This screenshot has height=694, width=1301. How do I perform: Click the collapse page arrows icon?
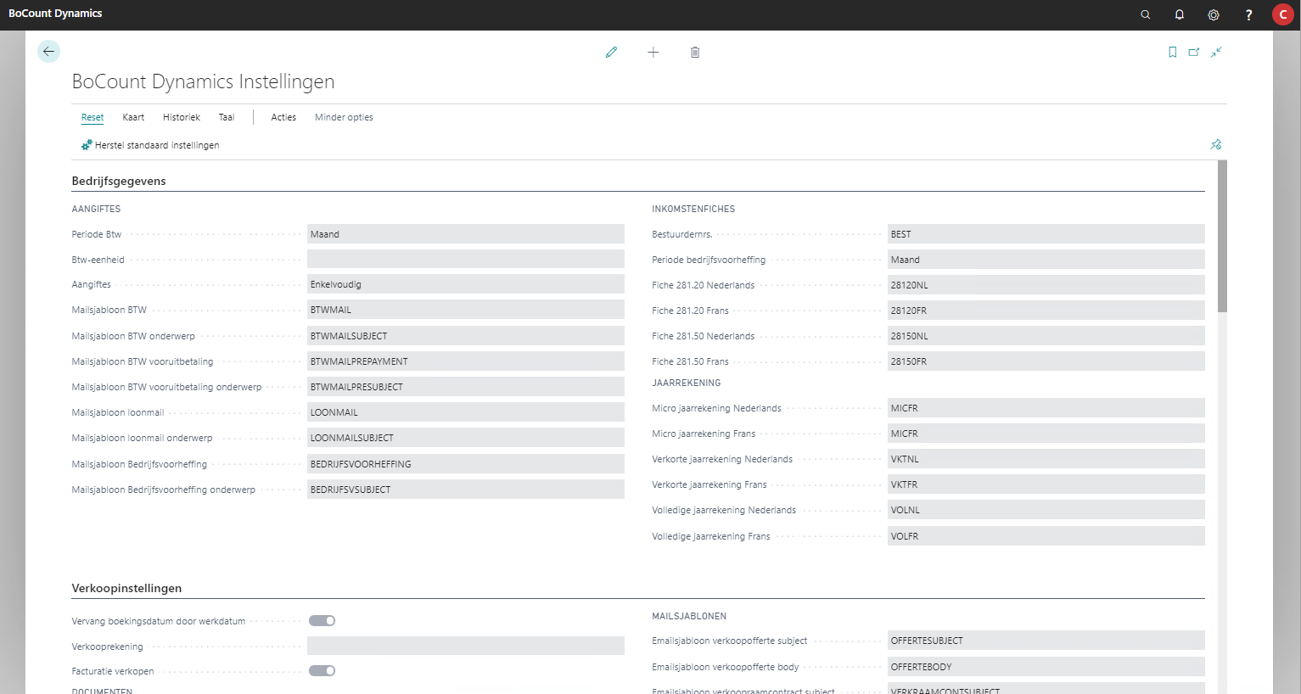click(1216, 53)
